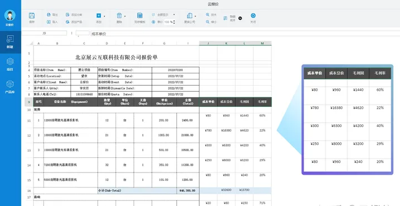Open the 新建 sidebar section

pyautogui.click(x=10, y=42)
